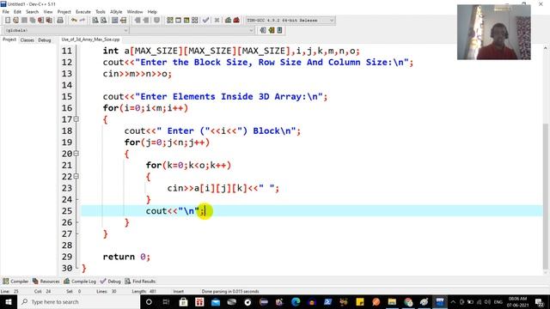Collapse code fold at line 22
The width and height of the screenshot is (550, 309).
coord(76,176)
